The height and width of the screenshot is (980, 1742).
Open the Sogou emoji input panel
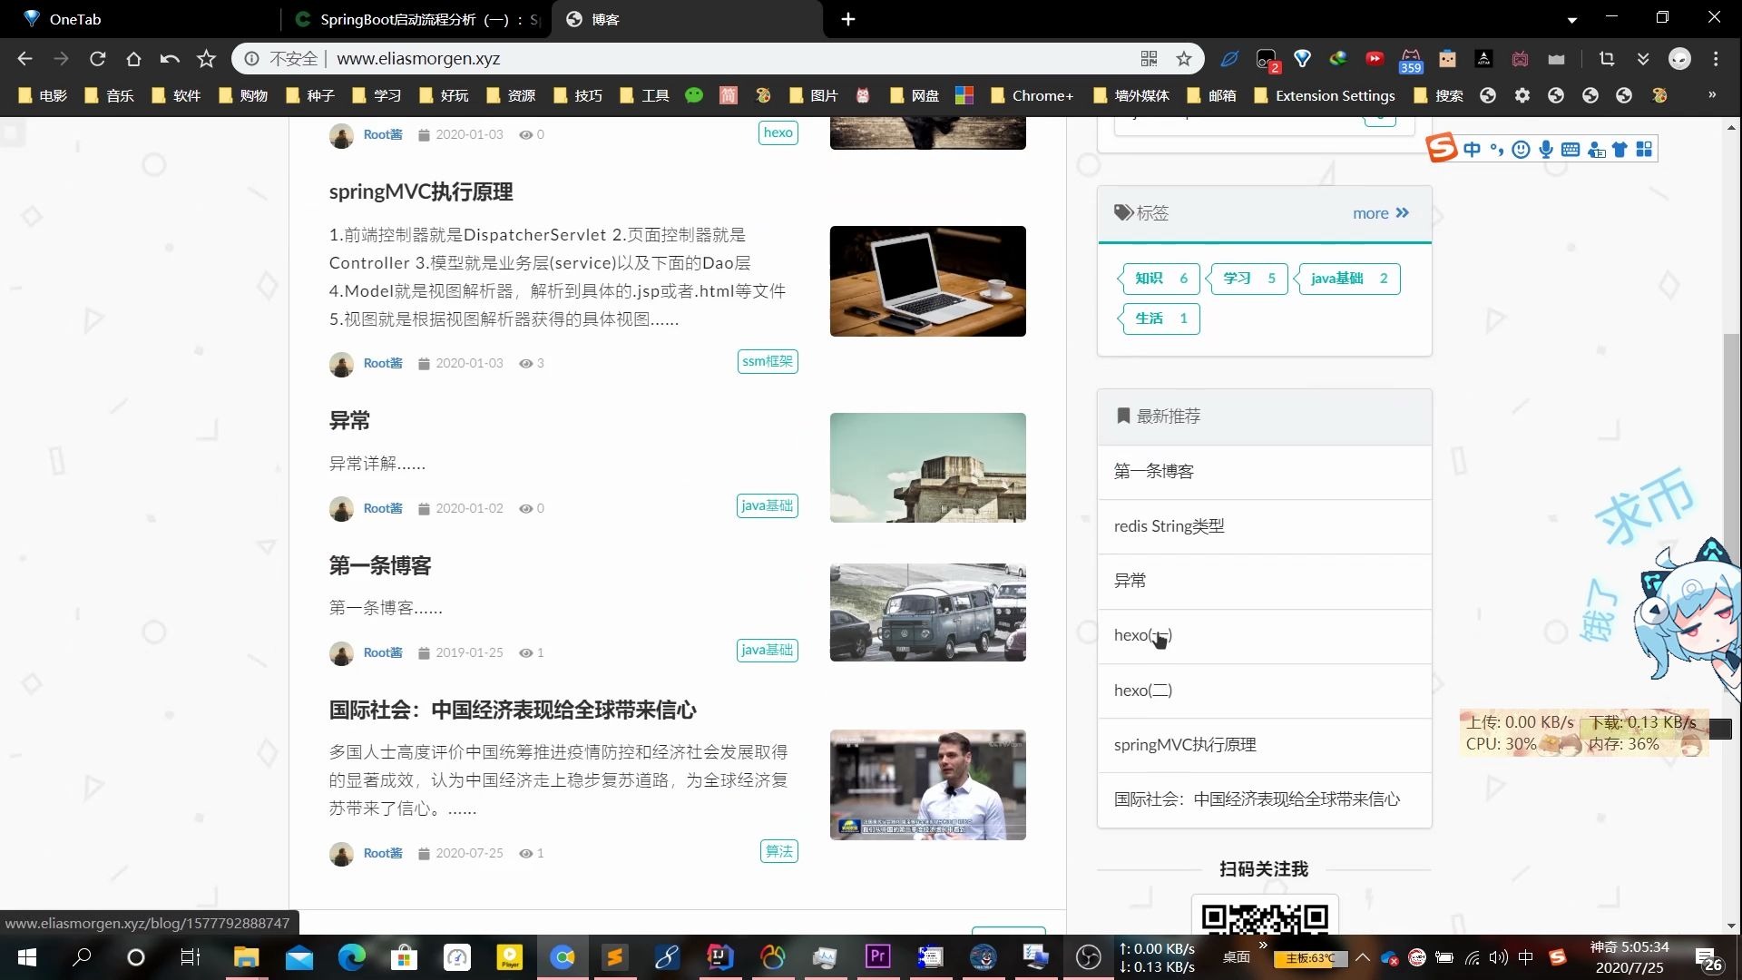[x=1521, y=149]
